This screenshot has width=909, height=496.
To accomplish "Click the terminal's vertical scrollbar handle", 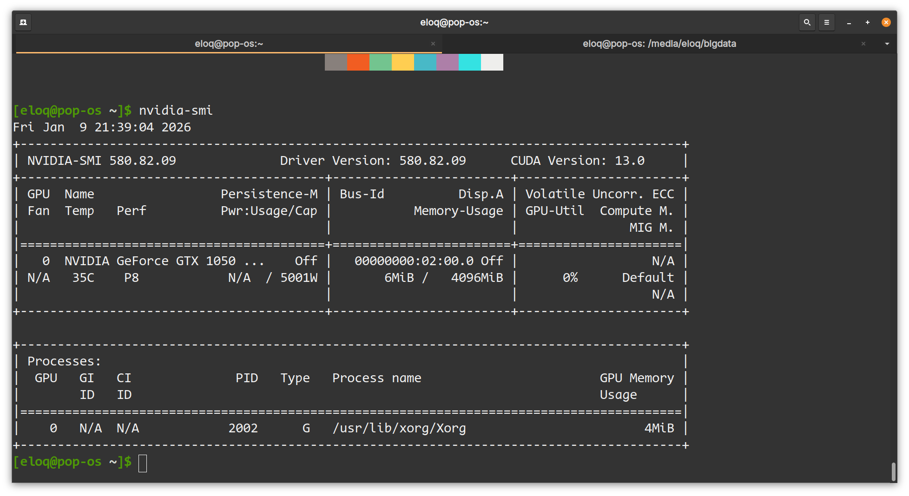I will coord(893,471).
